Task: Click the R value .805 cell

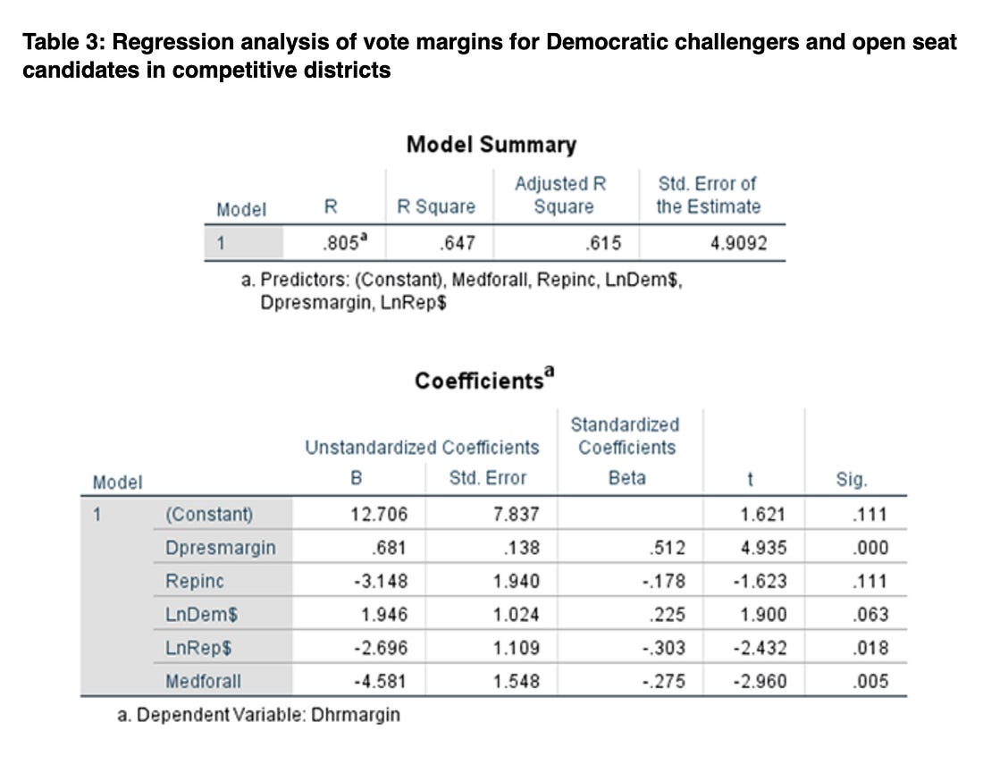Action: 345,242
